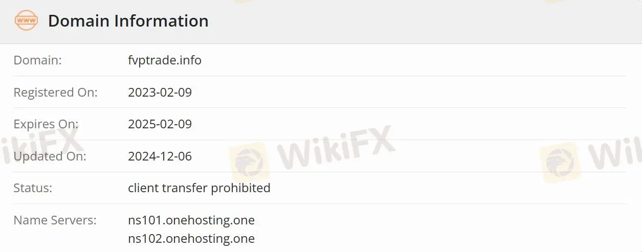Click the orange www globe icon
Viewport: 642px width, 252px height.
click(x=26, y=21)
